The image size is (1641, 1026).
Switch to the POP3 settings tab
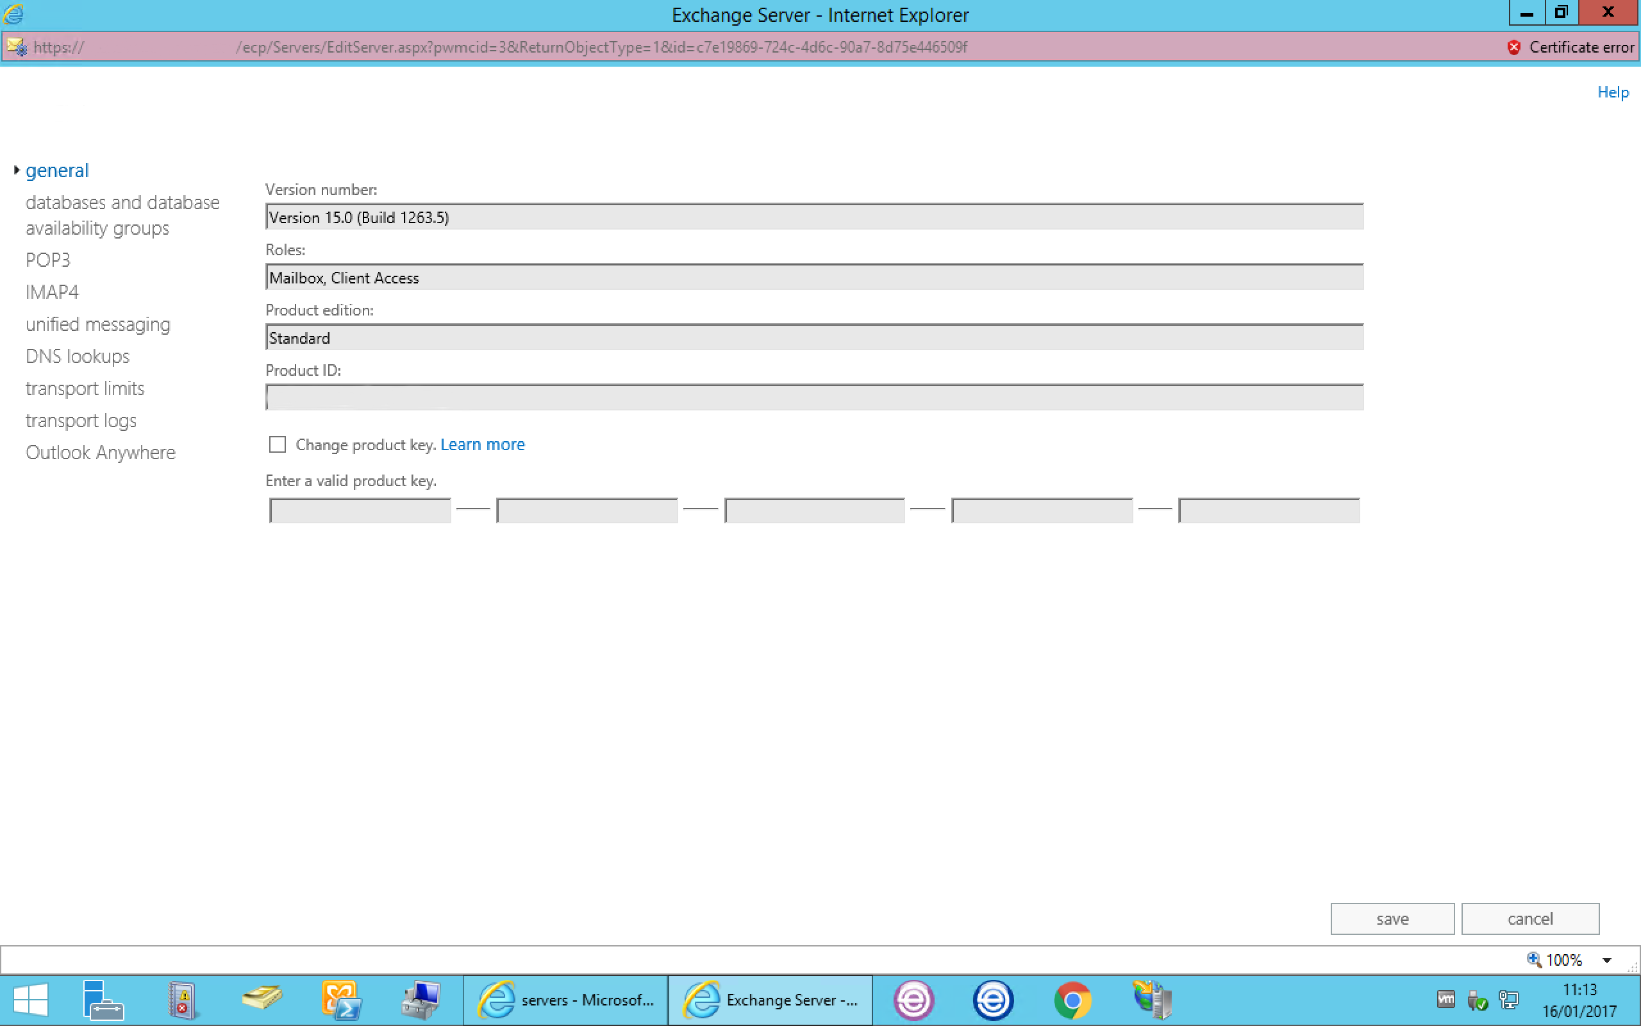click(x=47, y=260)
